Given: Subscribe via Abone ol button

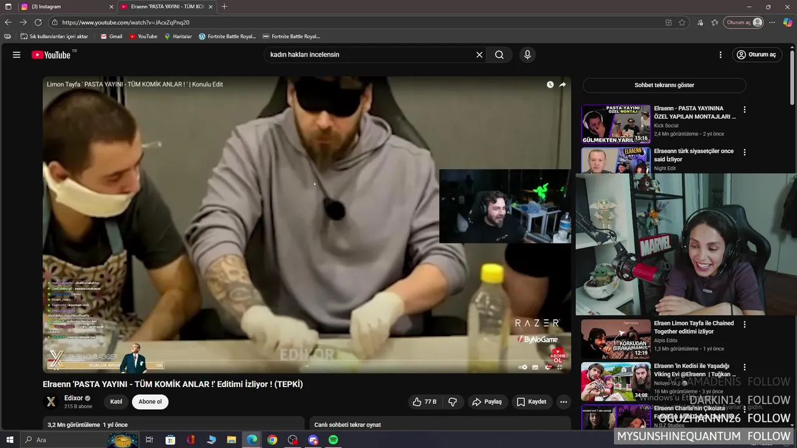Looking at the screenshot, I should 150,402.
